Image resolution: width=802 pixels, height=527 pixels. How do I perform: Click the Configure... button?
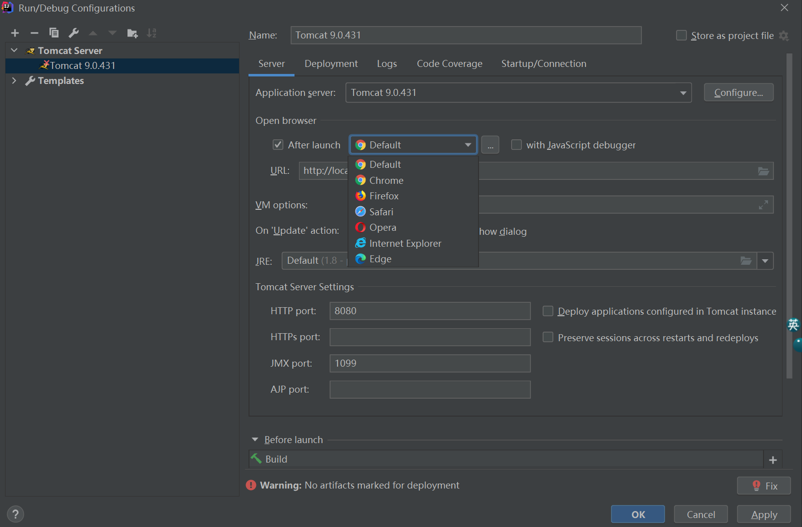[x=738, y=92]
